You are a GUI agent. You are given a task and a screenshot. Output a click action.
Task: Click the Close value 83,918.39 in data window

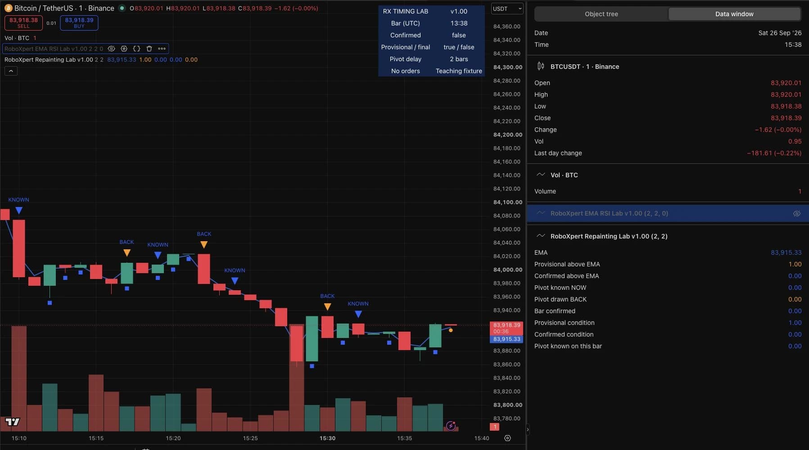tap(786, 118)
